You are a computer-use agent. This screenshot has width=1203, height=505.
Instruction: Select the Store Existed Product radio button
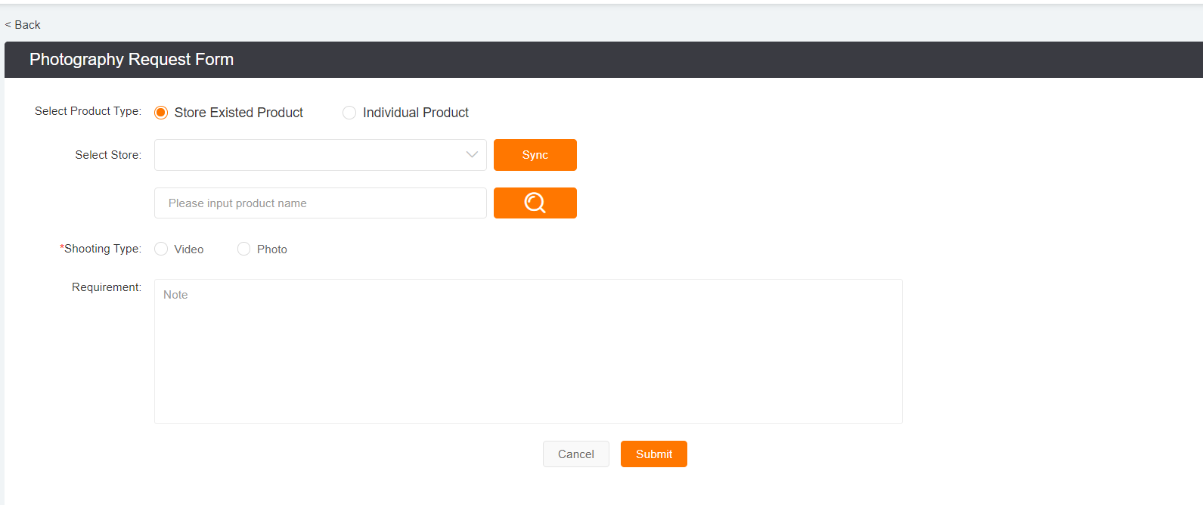click(161, 113)
